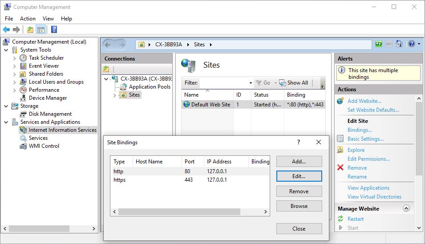The image size is (425, 244).
Task: Expand the Sites node in Connections
Action: 115,95
